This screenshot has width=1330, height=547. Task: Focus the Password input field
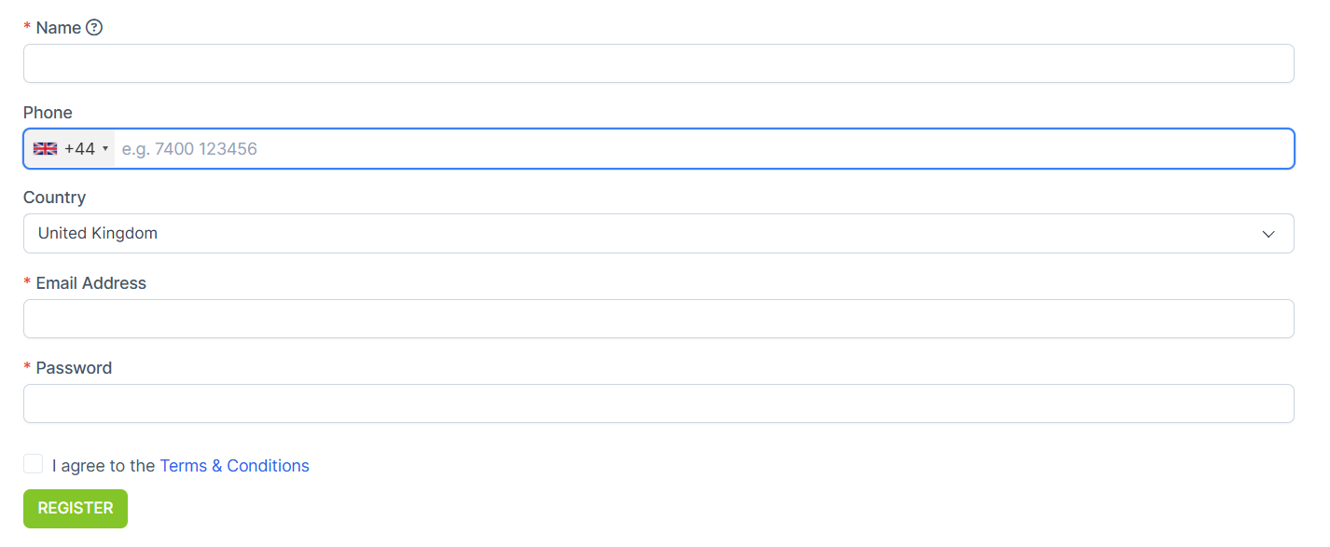(x=658, y=403)
